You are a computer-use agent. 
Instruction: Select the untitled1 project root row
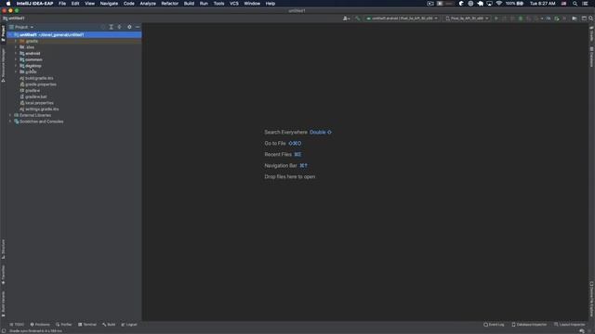click(74, 34)
